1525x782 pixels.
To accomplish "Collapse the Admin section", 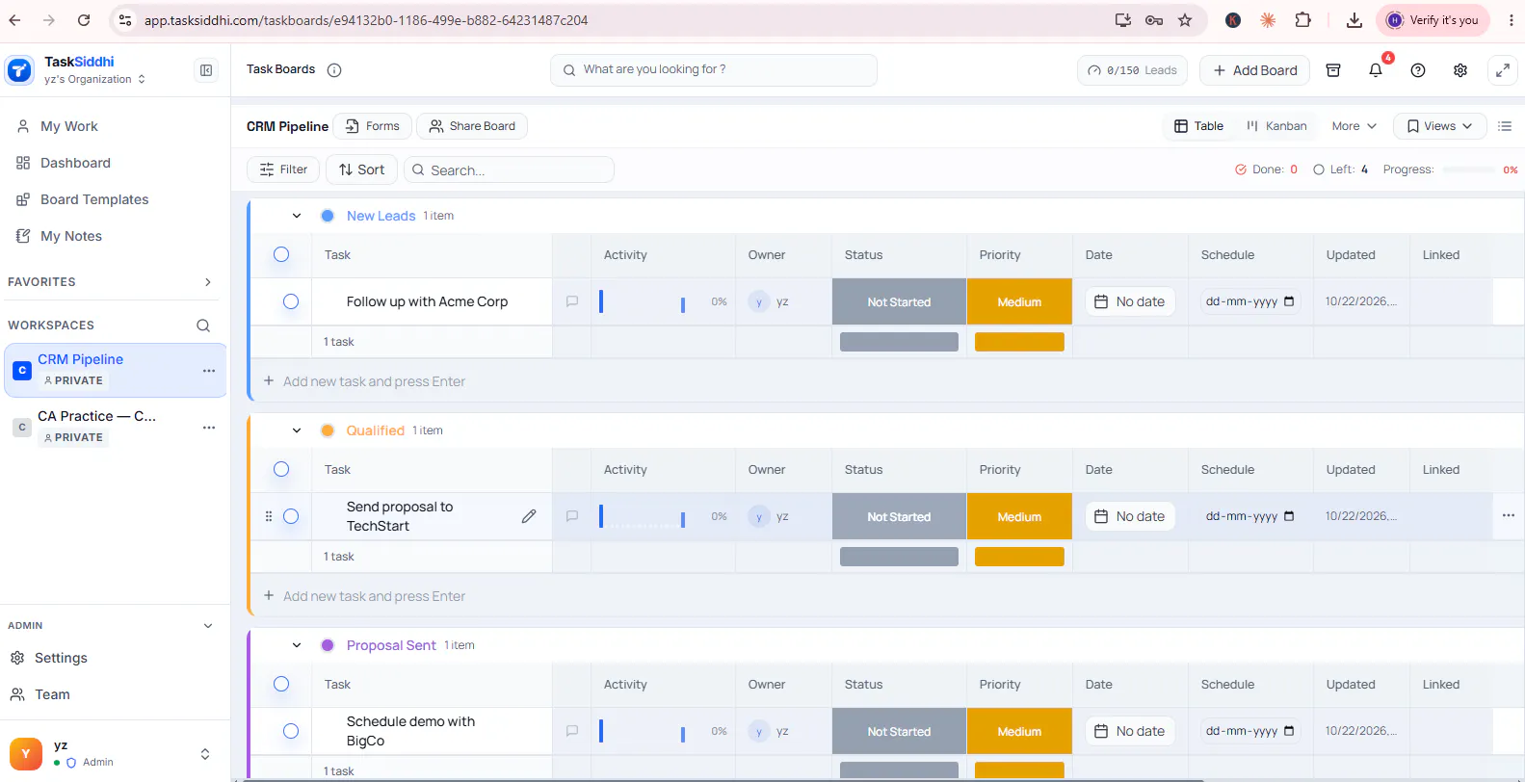I will coord(208,626).
